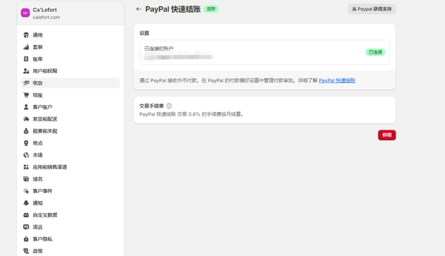Open 用户和权限 settings

(70, 71)
